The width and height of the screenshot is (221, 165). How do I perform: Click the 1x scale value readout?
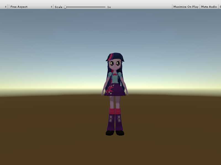point(109,7)
